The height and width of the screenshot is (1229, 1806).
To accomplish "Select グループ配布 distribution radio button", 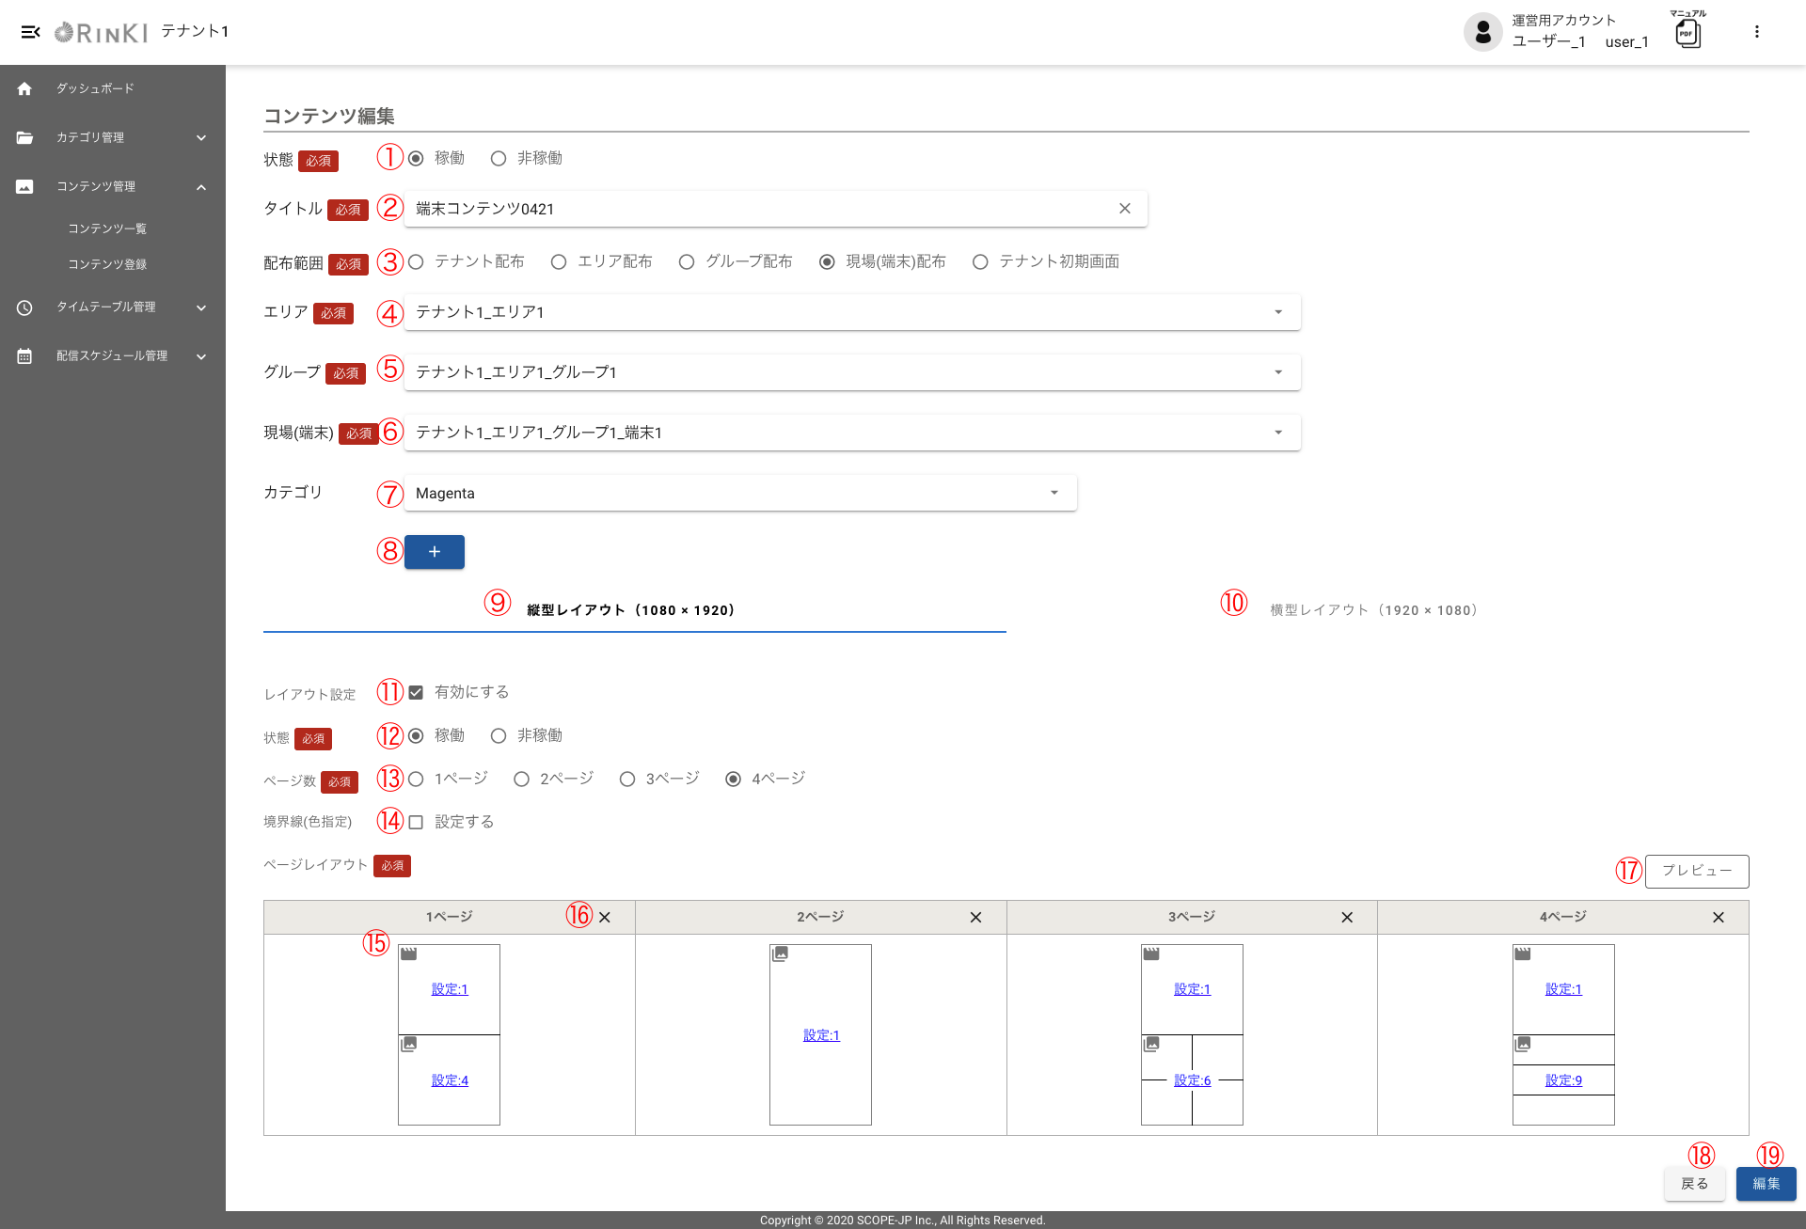I will (687, 262).
